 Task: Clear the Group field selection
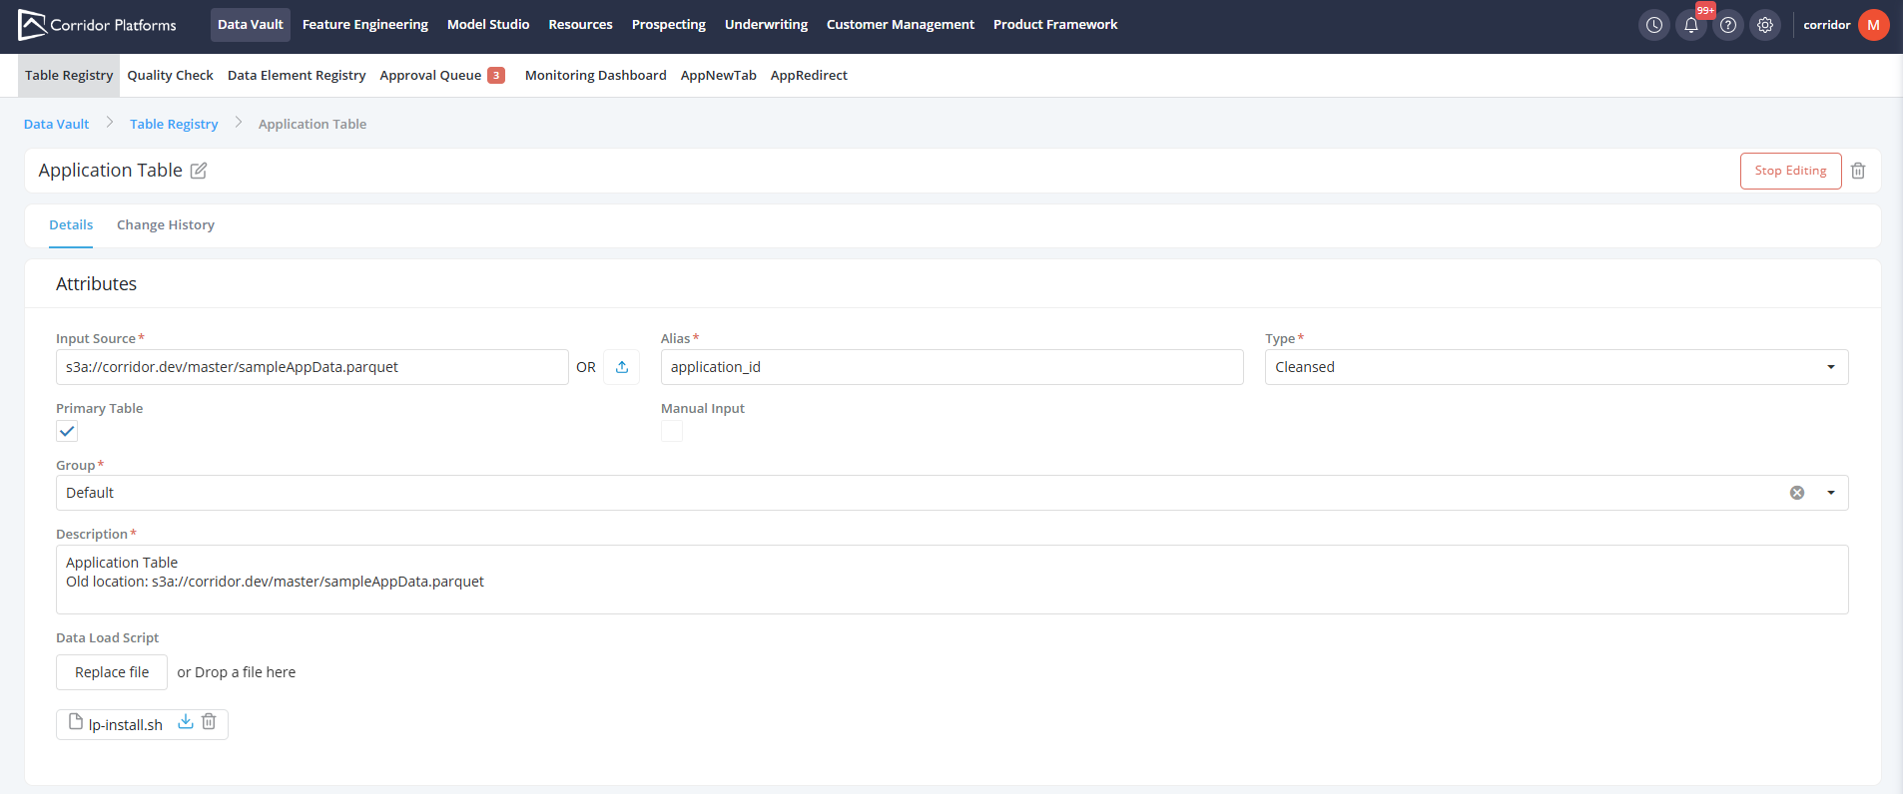coord(1797,493)
